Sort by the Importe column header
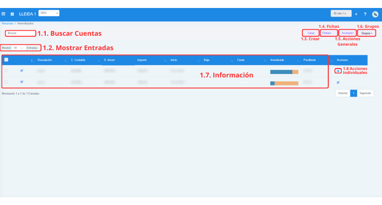 click(x=142, y=60)
